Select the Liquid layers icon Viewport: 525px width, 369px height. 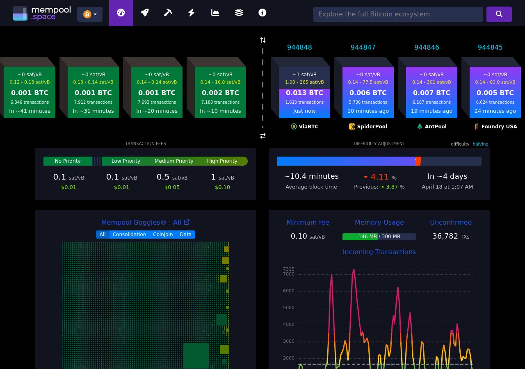239,13
